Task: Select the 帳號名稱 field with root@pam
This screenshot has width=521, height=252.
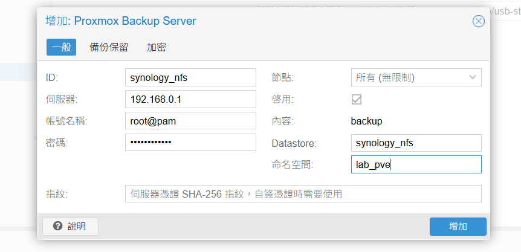Action: click(x=190, y=121)
